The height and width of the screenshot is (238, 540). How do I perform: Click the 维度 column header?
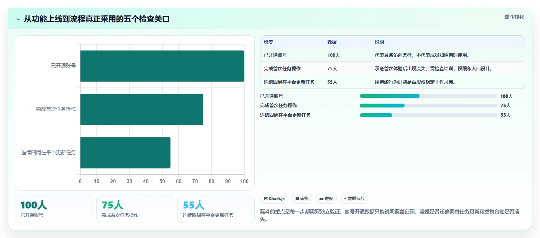pos(268,42)
